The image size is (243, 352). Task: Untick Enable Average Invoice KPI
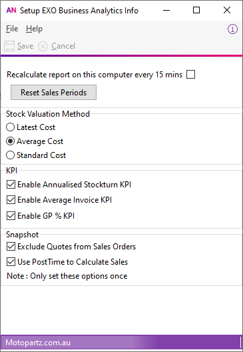pos(11,200)
